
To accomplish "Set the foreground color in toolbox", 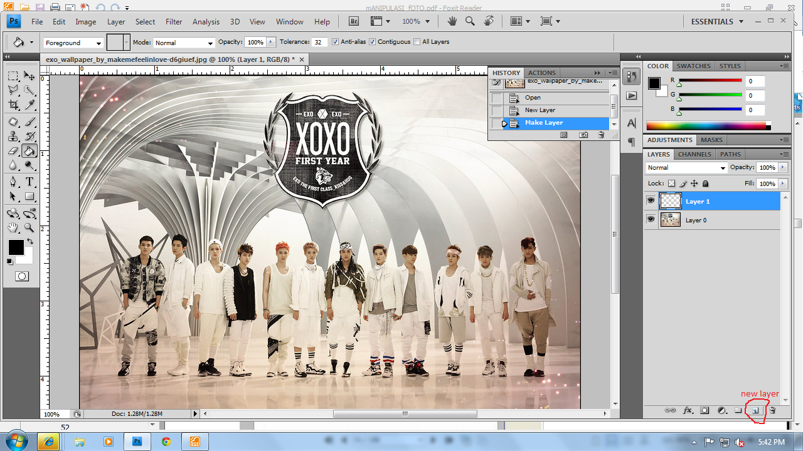I will point(16,247).
